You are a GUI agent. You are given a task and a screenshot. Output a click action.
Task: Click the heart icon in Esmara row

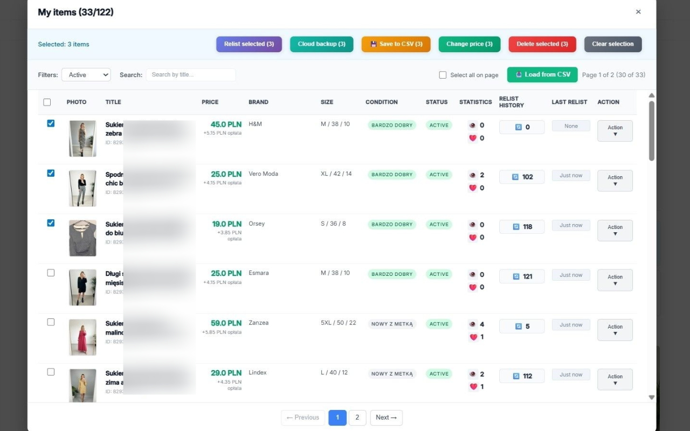tap(473, 288)
